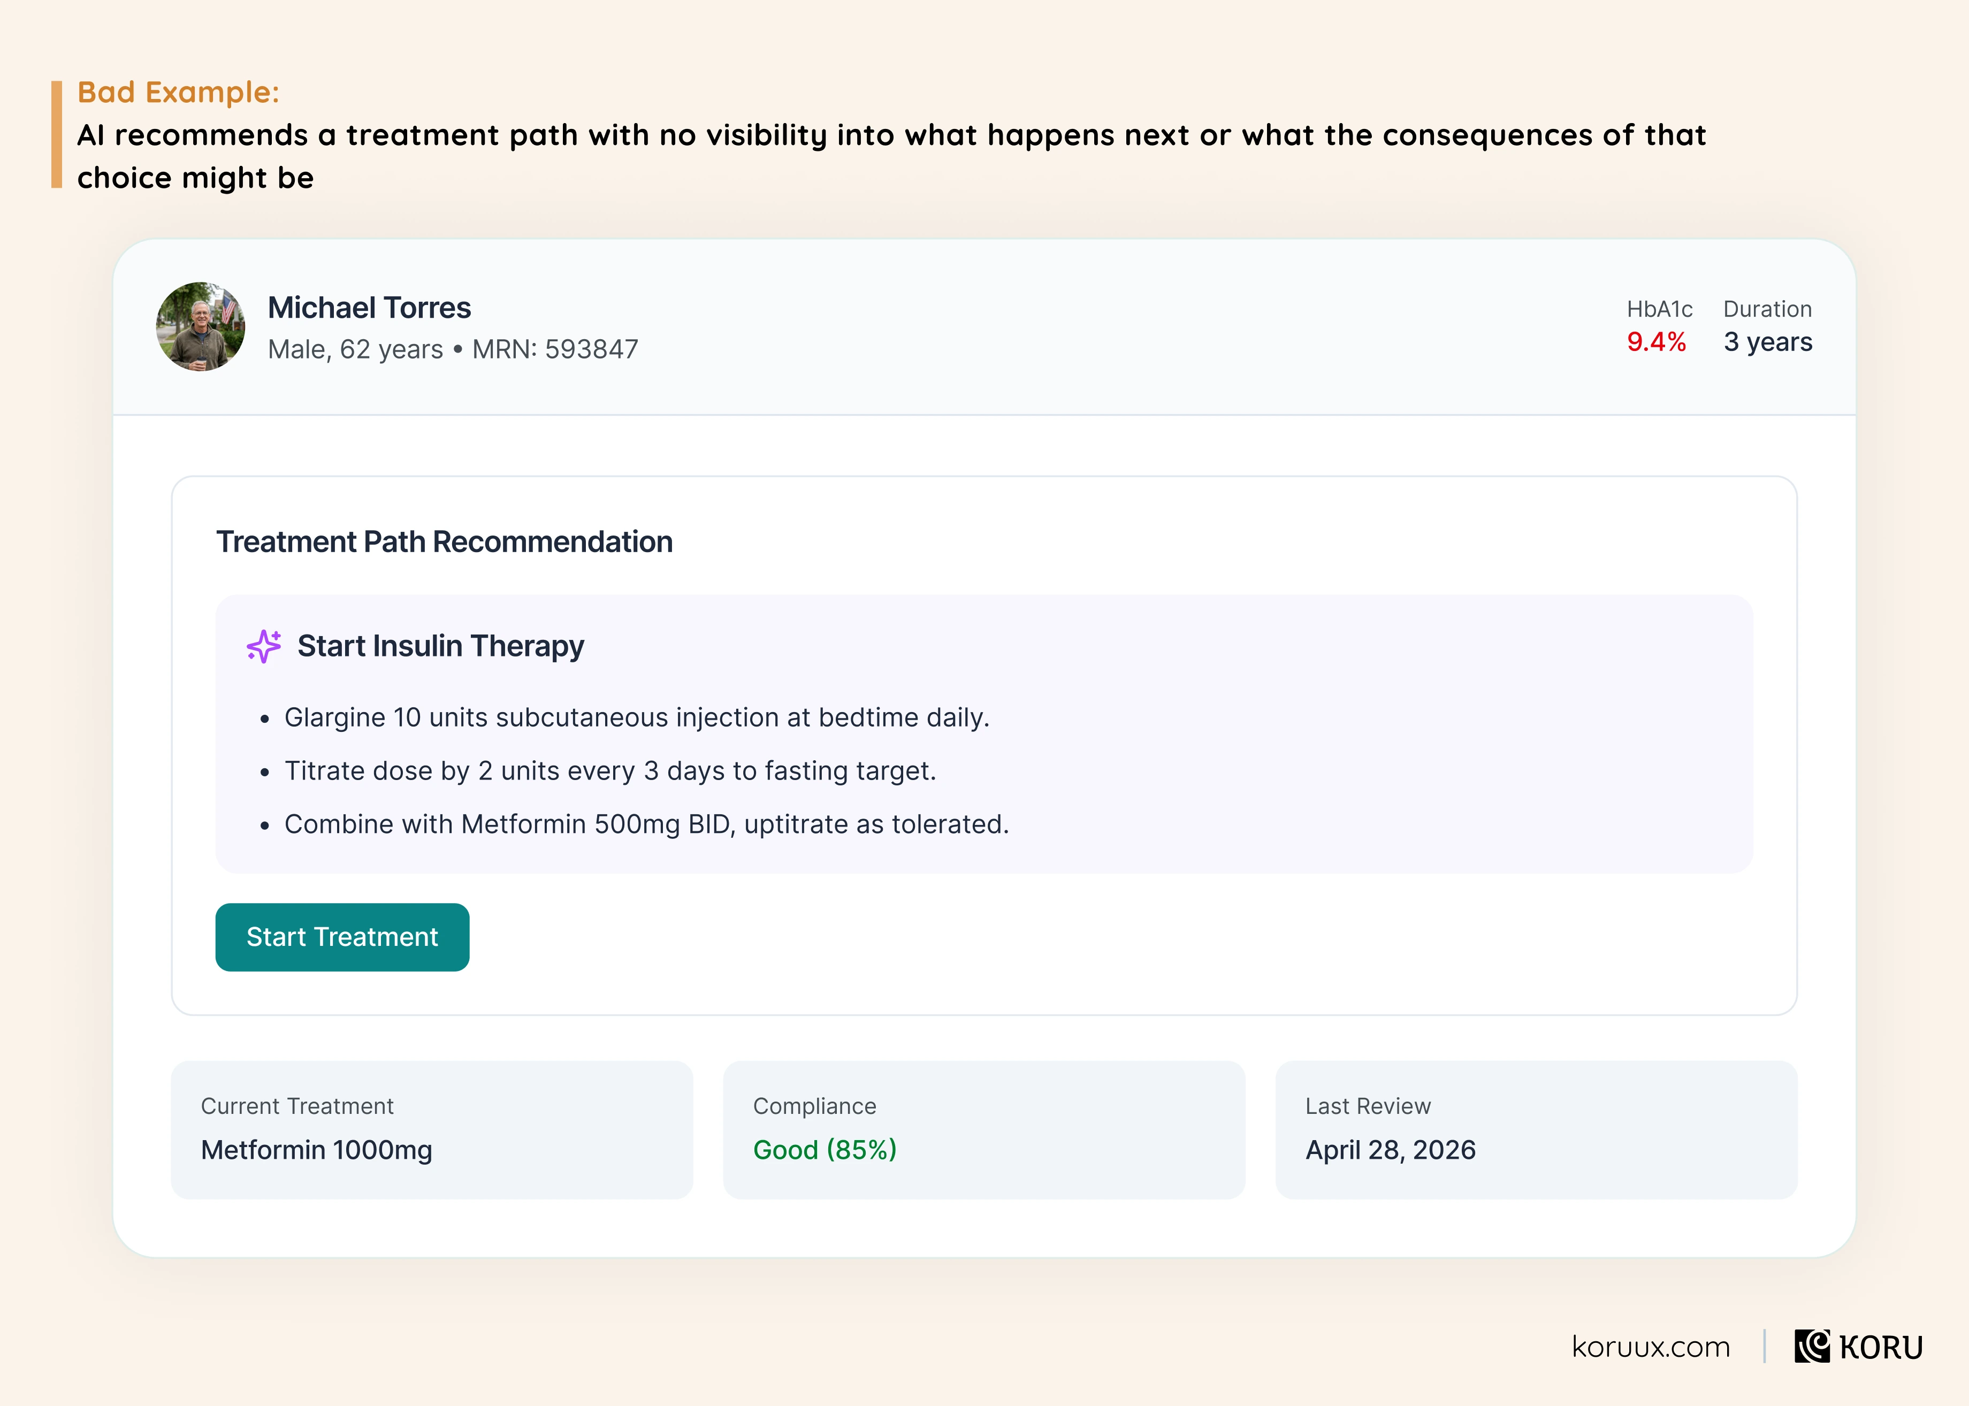This screenshot has width=1969, height=1406.
Task: Click the HbA1c 9.4% value
Action: [1657, 342]
